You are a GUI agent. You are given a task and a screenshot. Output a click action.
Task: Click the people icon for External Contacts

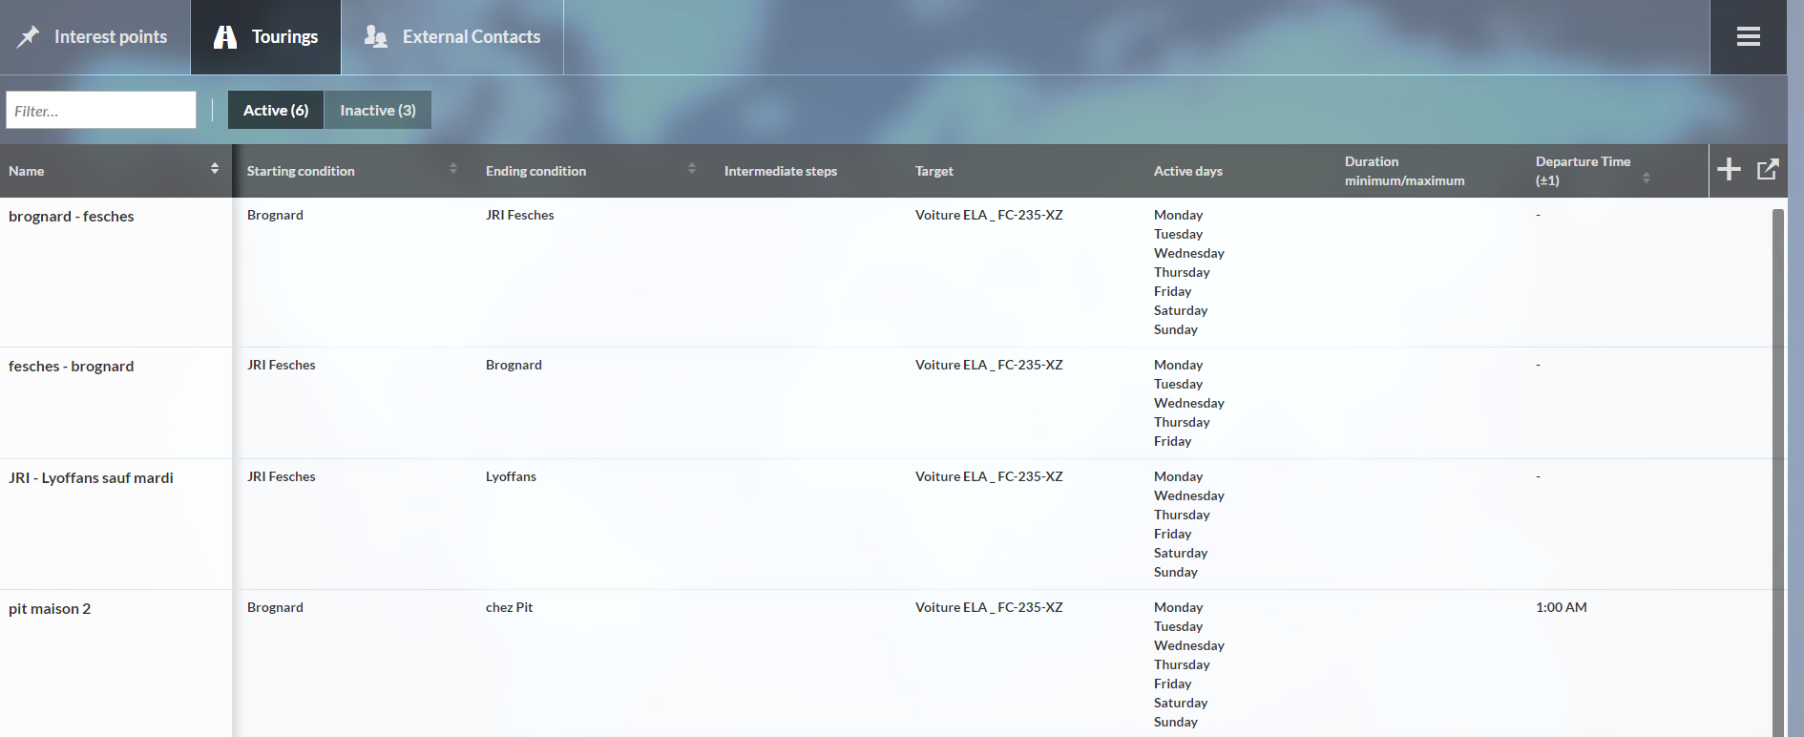pyautogui.click(x=376, y=37)
